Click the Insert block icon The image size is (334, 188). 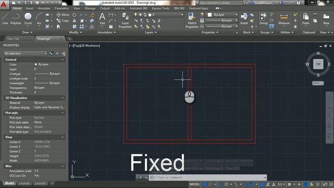(x=244, y=19)
